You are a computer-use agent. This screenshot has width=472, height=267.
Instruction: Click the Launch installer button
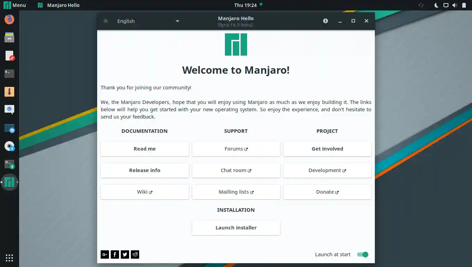tap(236, 228)
